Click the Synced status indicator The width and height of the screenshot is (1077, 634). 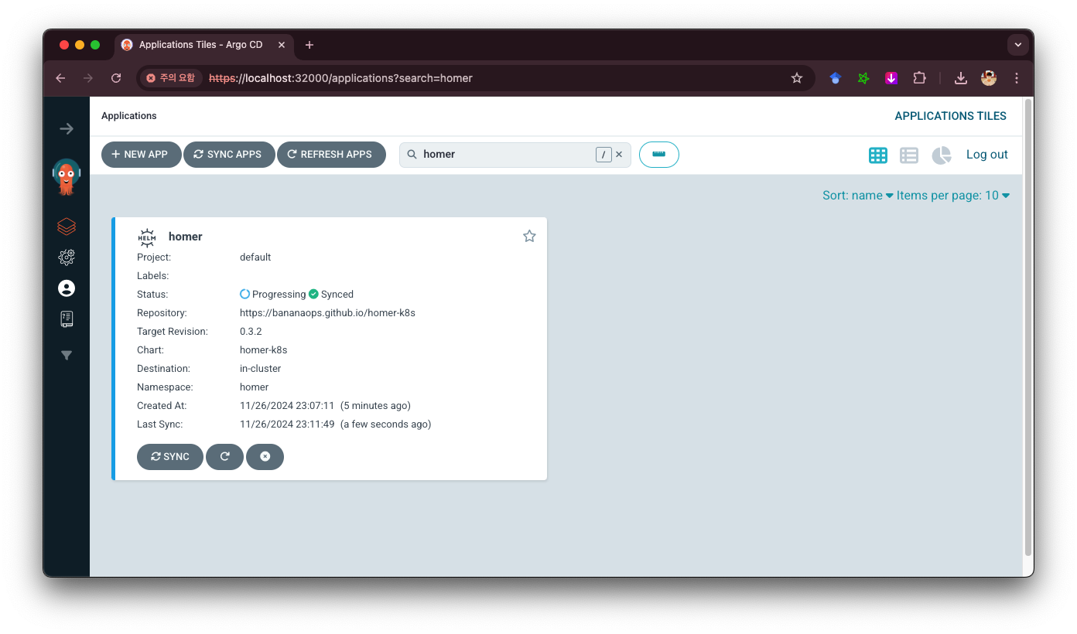[x=331, y=295]
